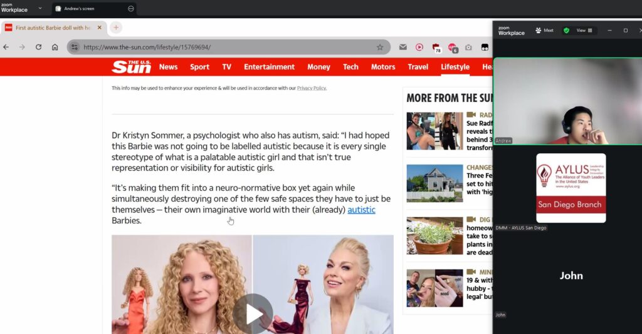
Task: Reload the page with the refresh icon
Action: [38, 47]
